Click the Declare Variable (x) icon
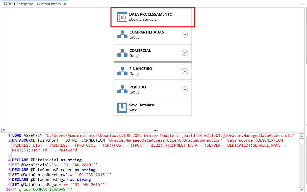Screen dimensions: 307x192 [x=122, y=17]
